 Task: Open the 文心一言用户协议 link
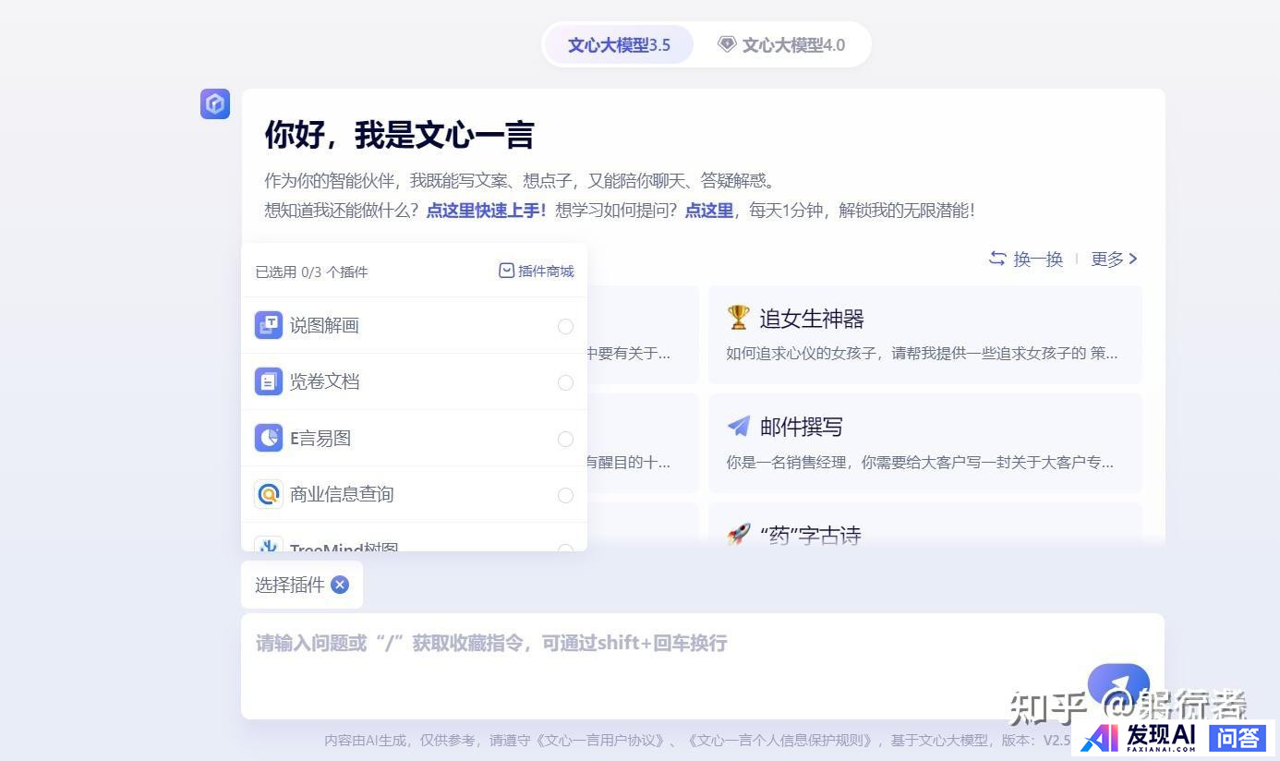pyautogui.click(x=600, y=740)
